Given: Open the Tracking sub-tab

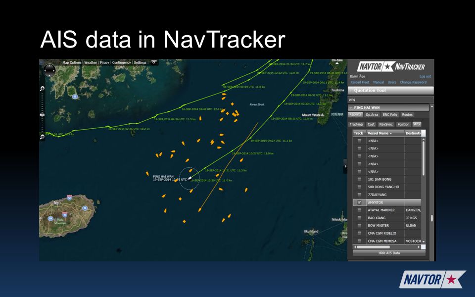Looking at the screenshot, I should (x=356, y=124).
